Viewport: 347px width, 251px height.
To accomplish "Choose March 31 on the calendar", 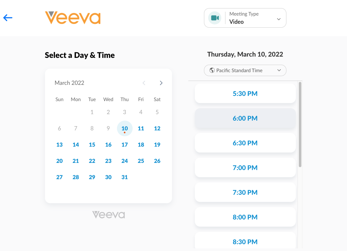I will point(124,177).
